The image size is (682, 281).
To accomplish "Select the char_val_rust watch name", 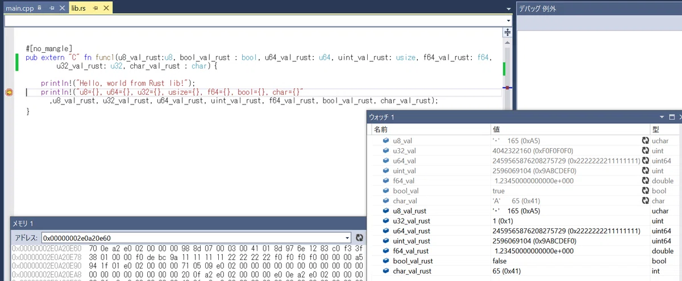I will [413, 271].
